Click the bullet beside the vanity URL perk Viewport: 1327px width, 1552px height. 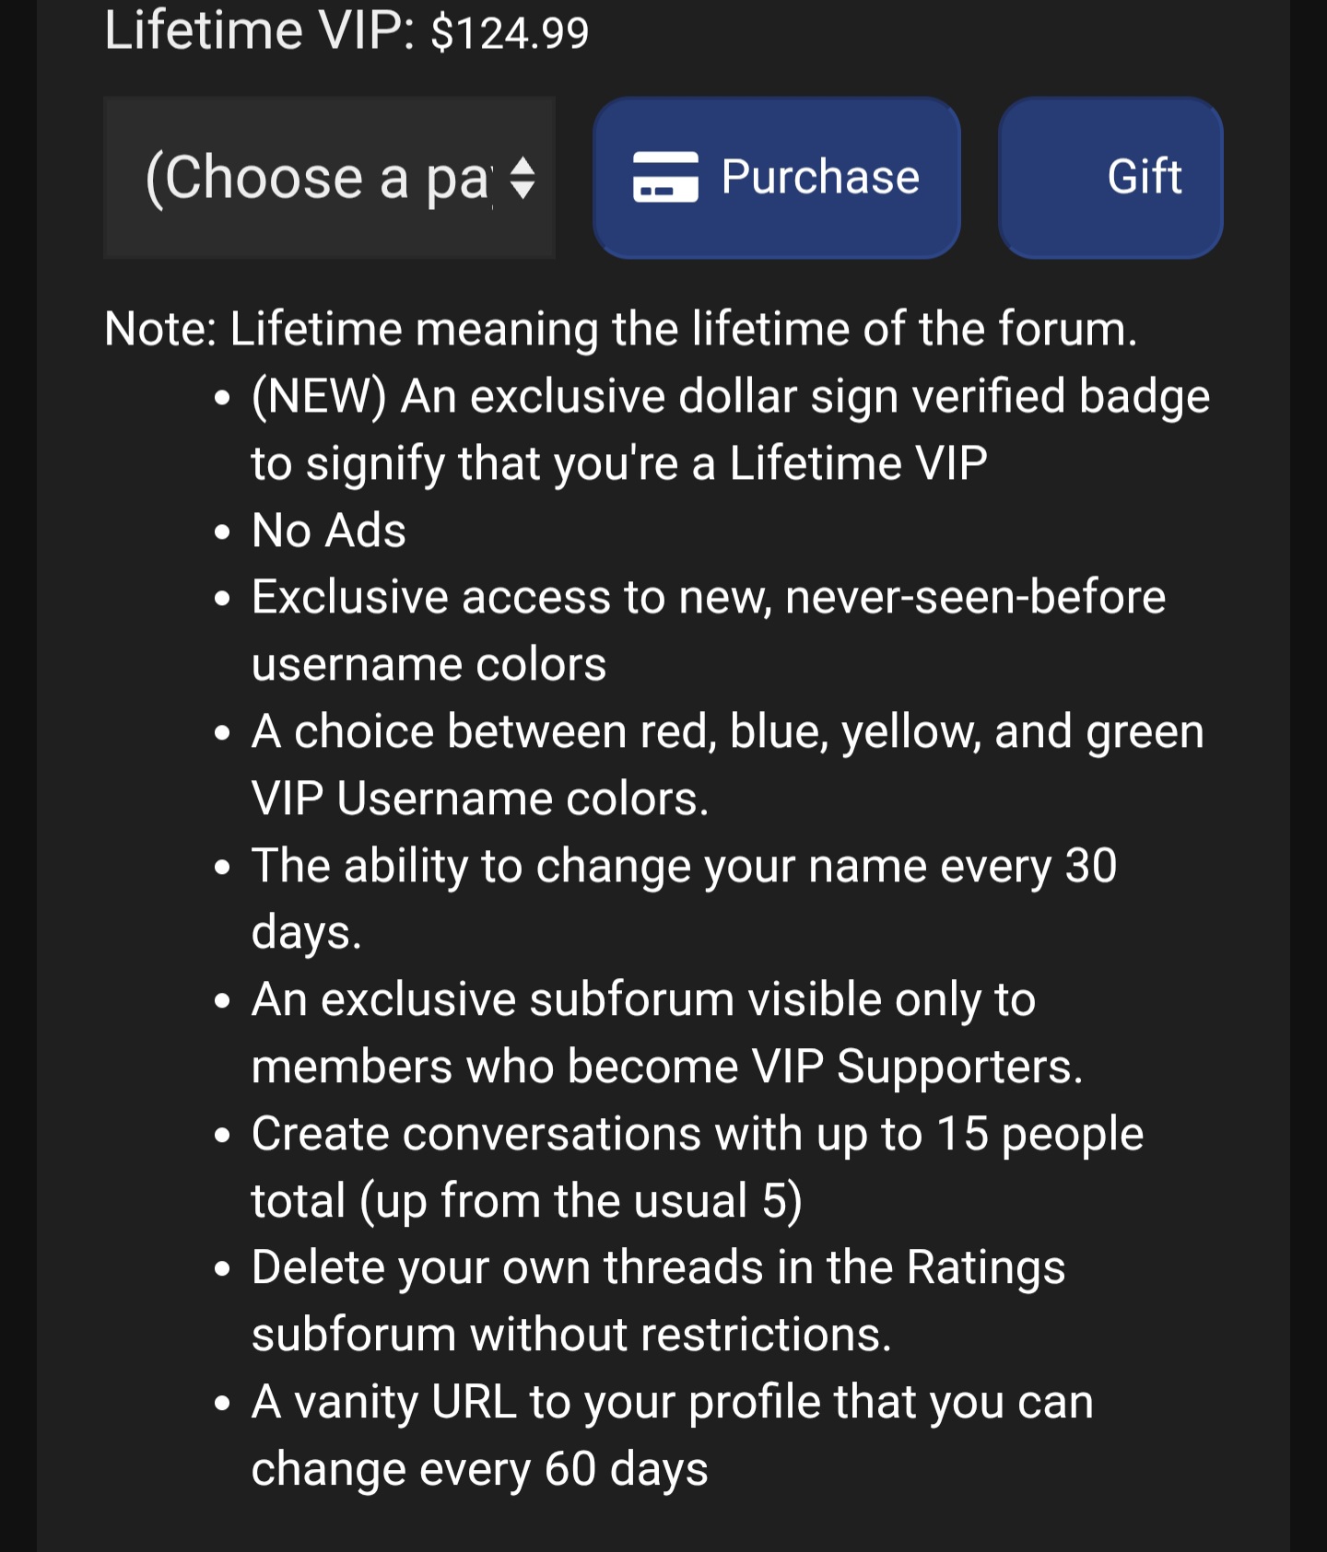(222, 1404)
